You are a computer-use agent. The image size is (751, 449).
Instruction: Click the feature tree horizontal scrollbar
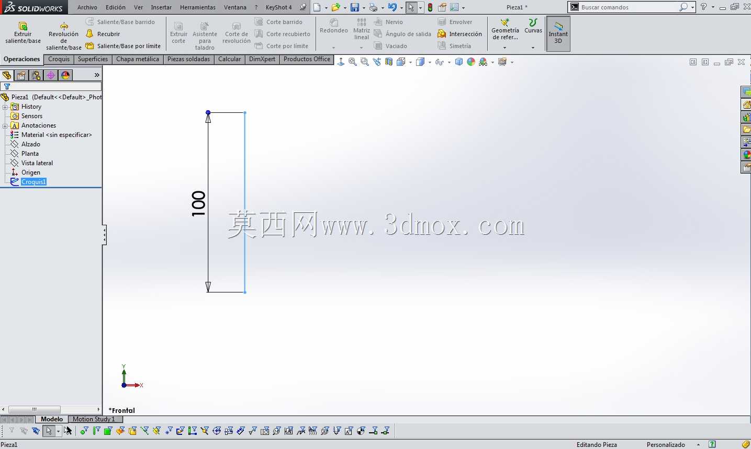click(35, 409)
